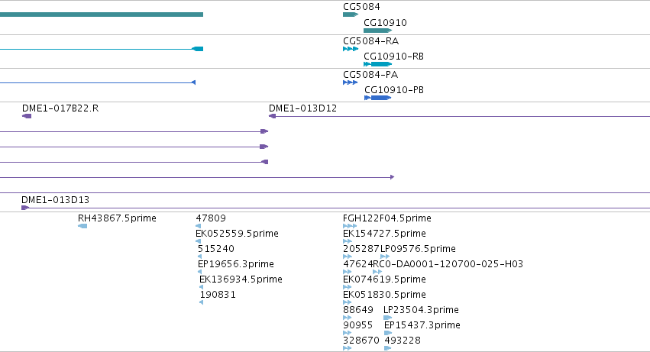The width and height of the screenshot is (650, 352).
Task: Select the CG10910 gene label
Action: pos(385,23)
